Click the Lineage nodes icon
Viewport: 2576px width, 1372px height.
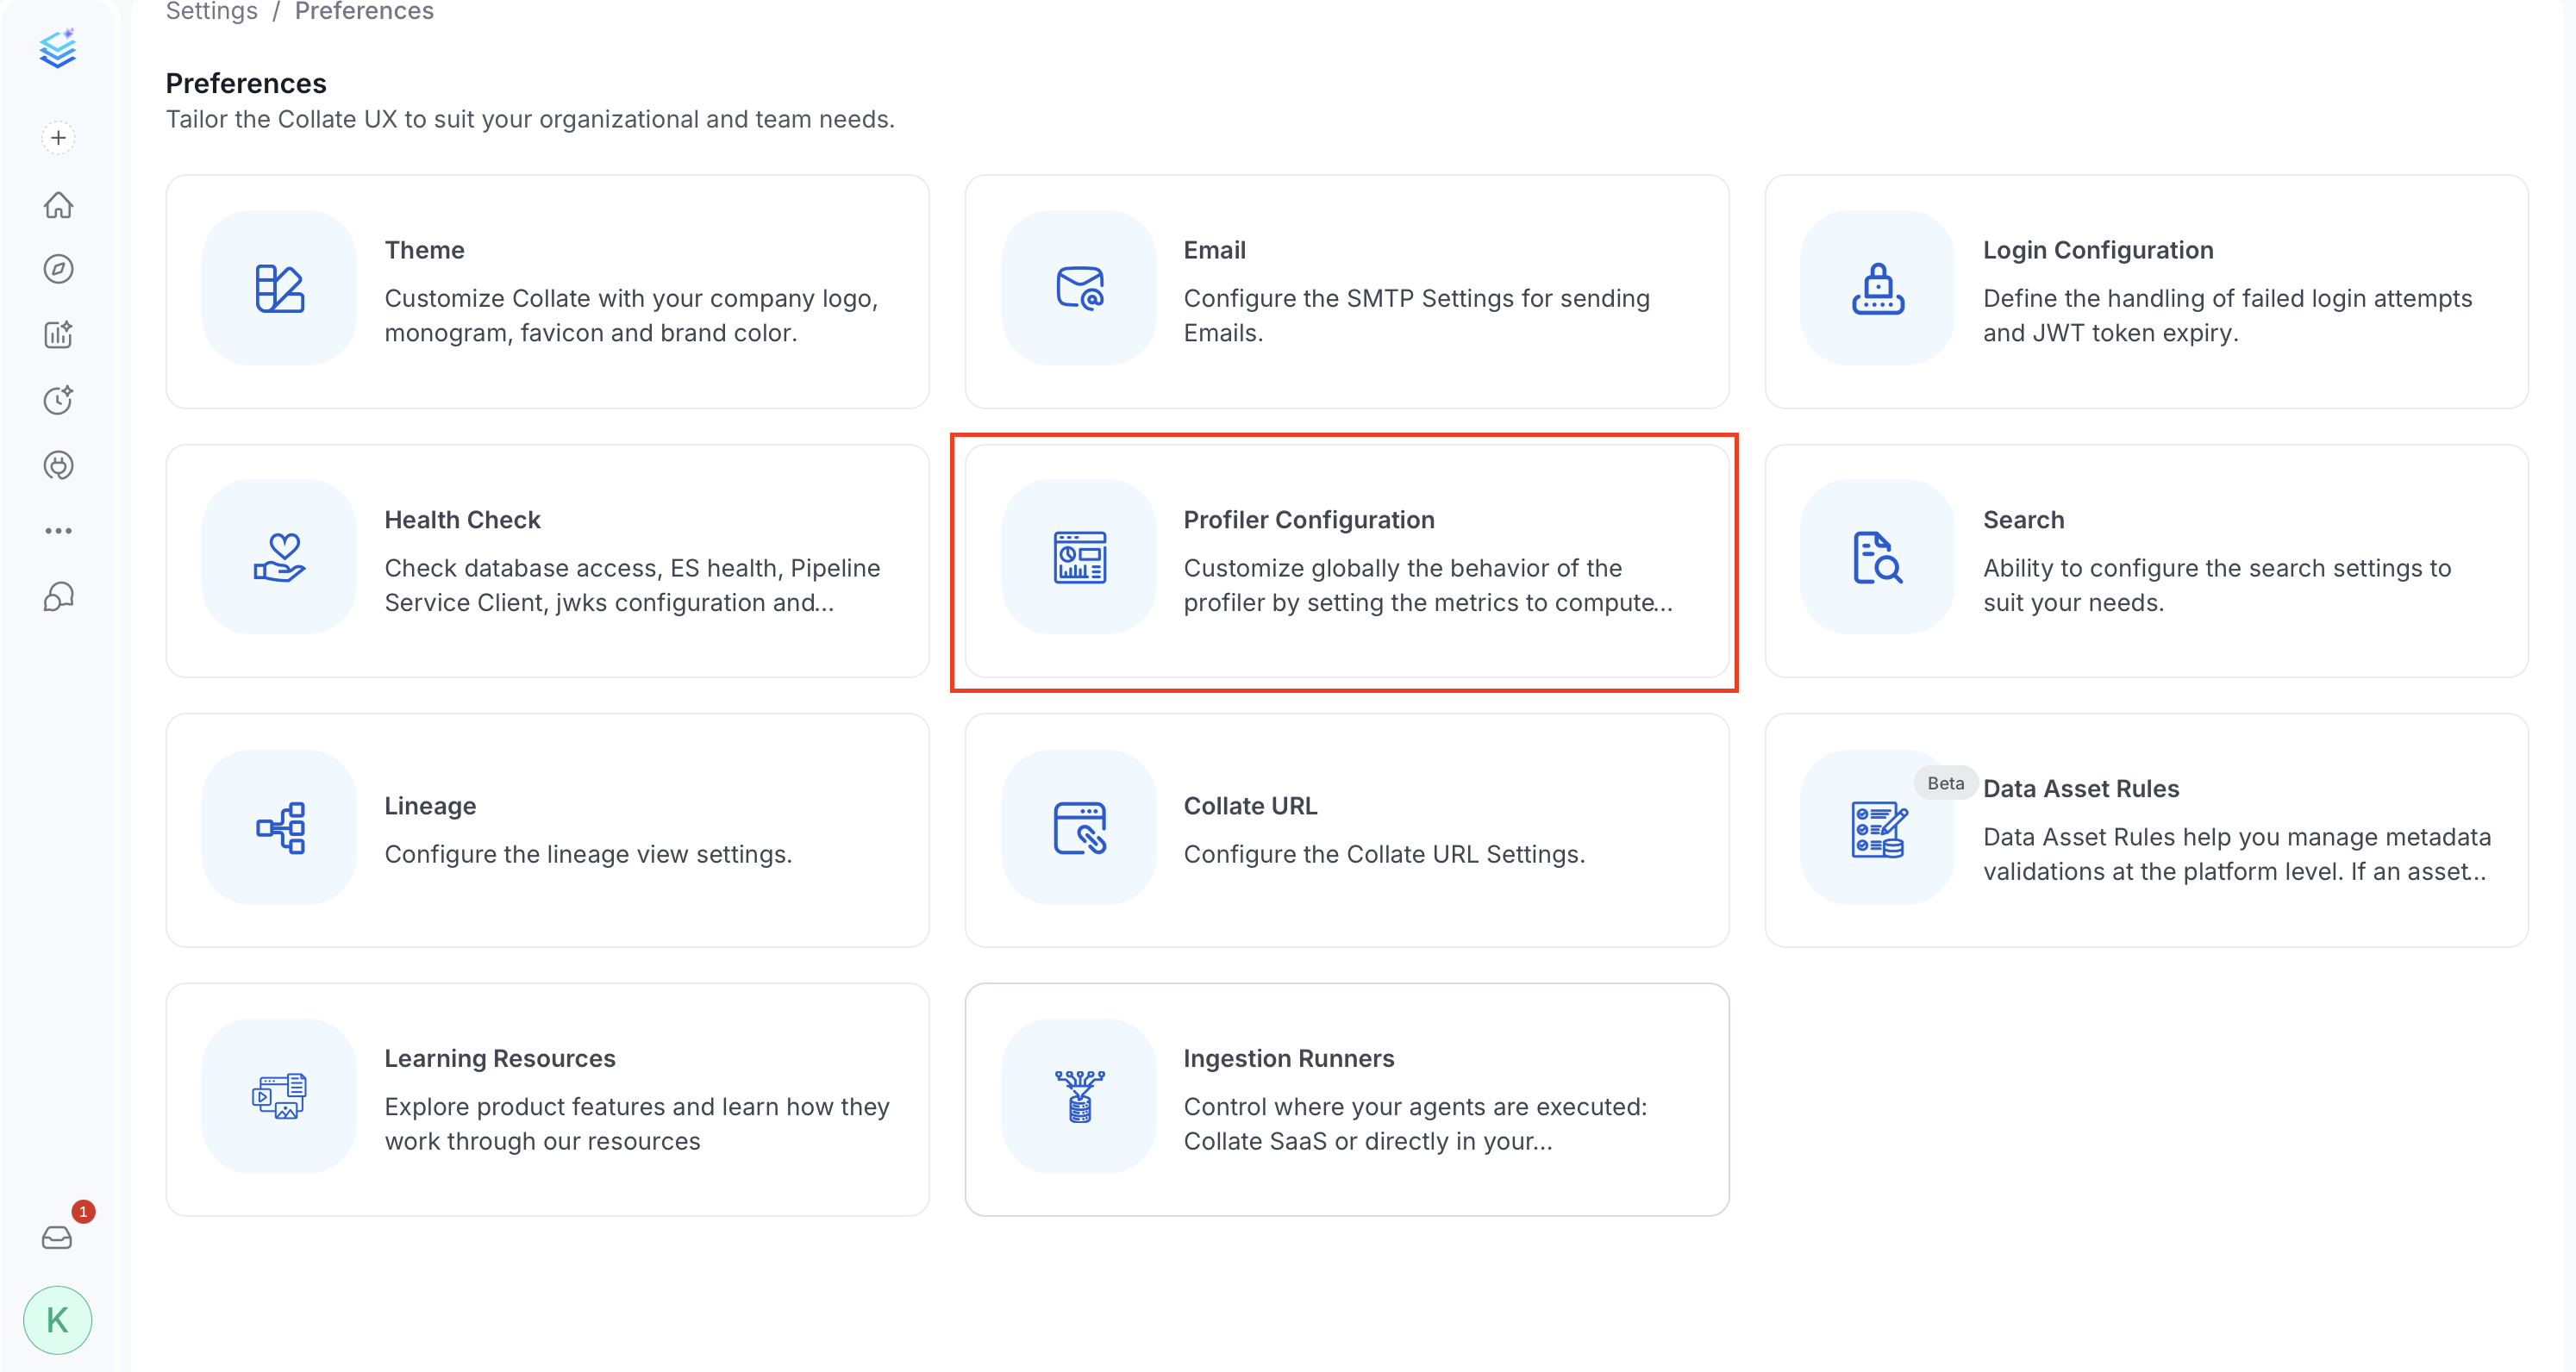(279, 827)
